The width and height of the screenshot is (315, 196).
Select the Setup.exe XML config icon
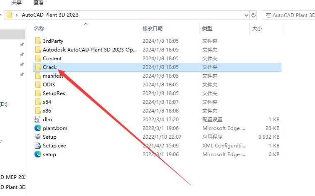37,146
